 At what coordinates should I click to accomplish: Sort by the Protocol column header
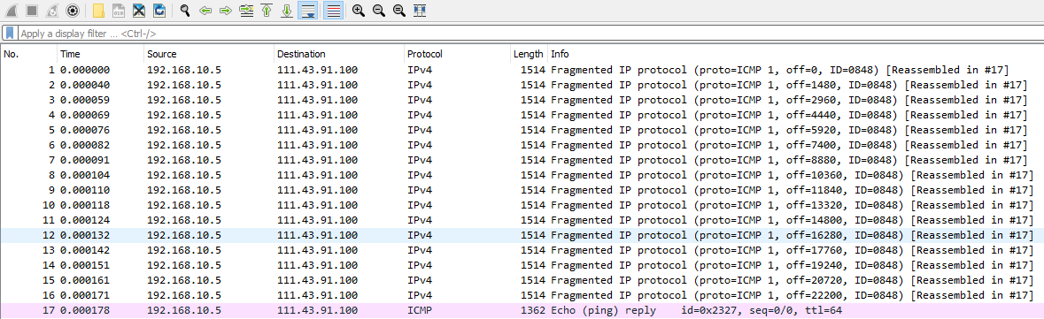tap(458, 54)
